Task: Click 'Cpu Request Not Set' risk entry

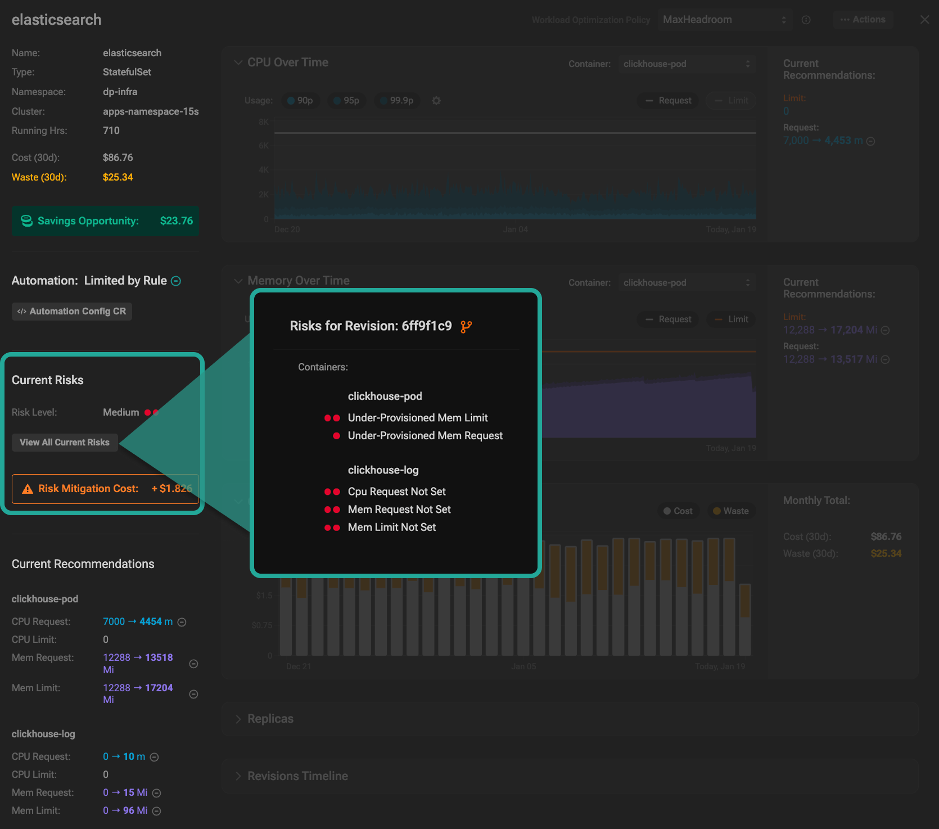Action: (x=397, y=492)
